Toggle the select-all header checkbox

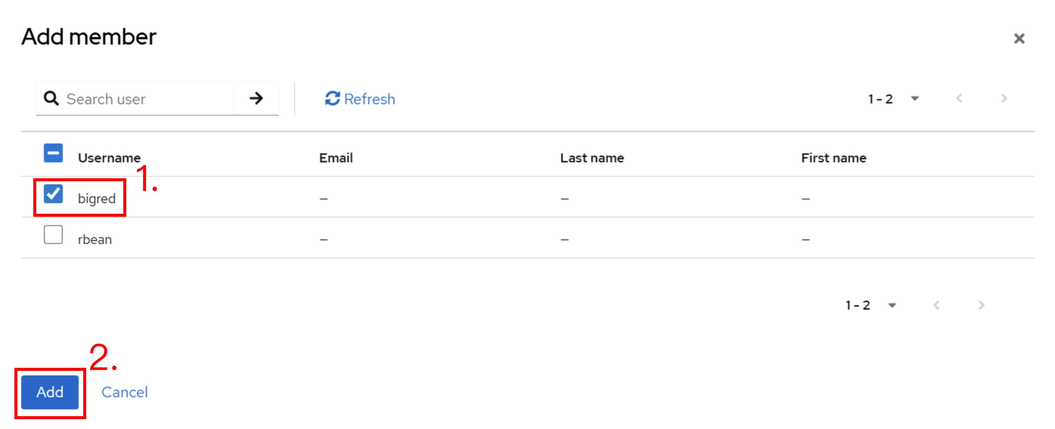53,153
